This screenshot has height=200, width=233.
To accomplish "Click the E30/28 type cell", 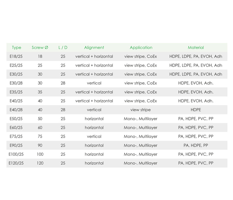I will click(16, 83).
